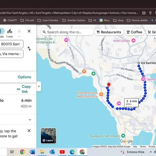
Task: Edit the destination field 'Via merna'
Action: (11, 54)
